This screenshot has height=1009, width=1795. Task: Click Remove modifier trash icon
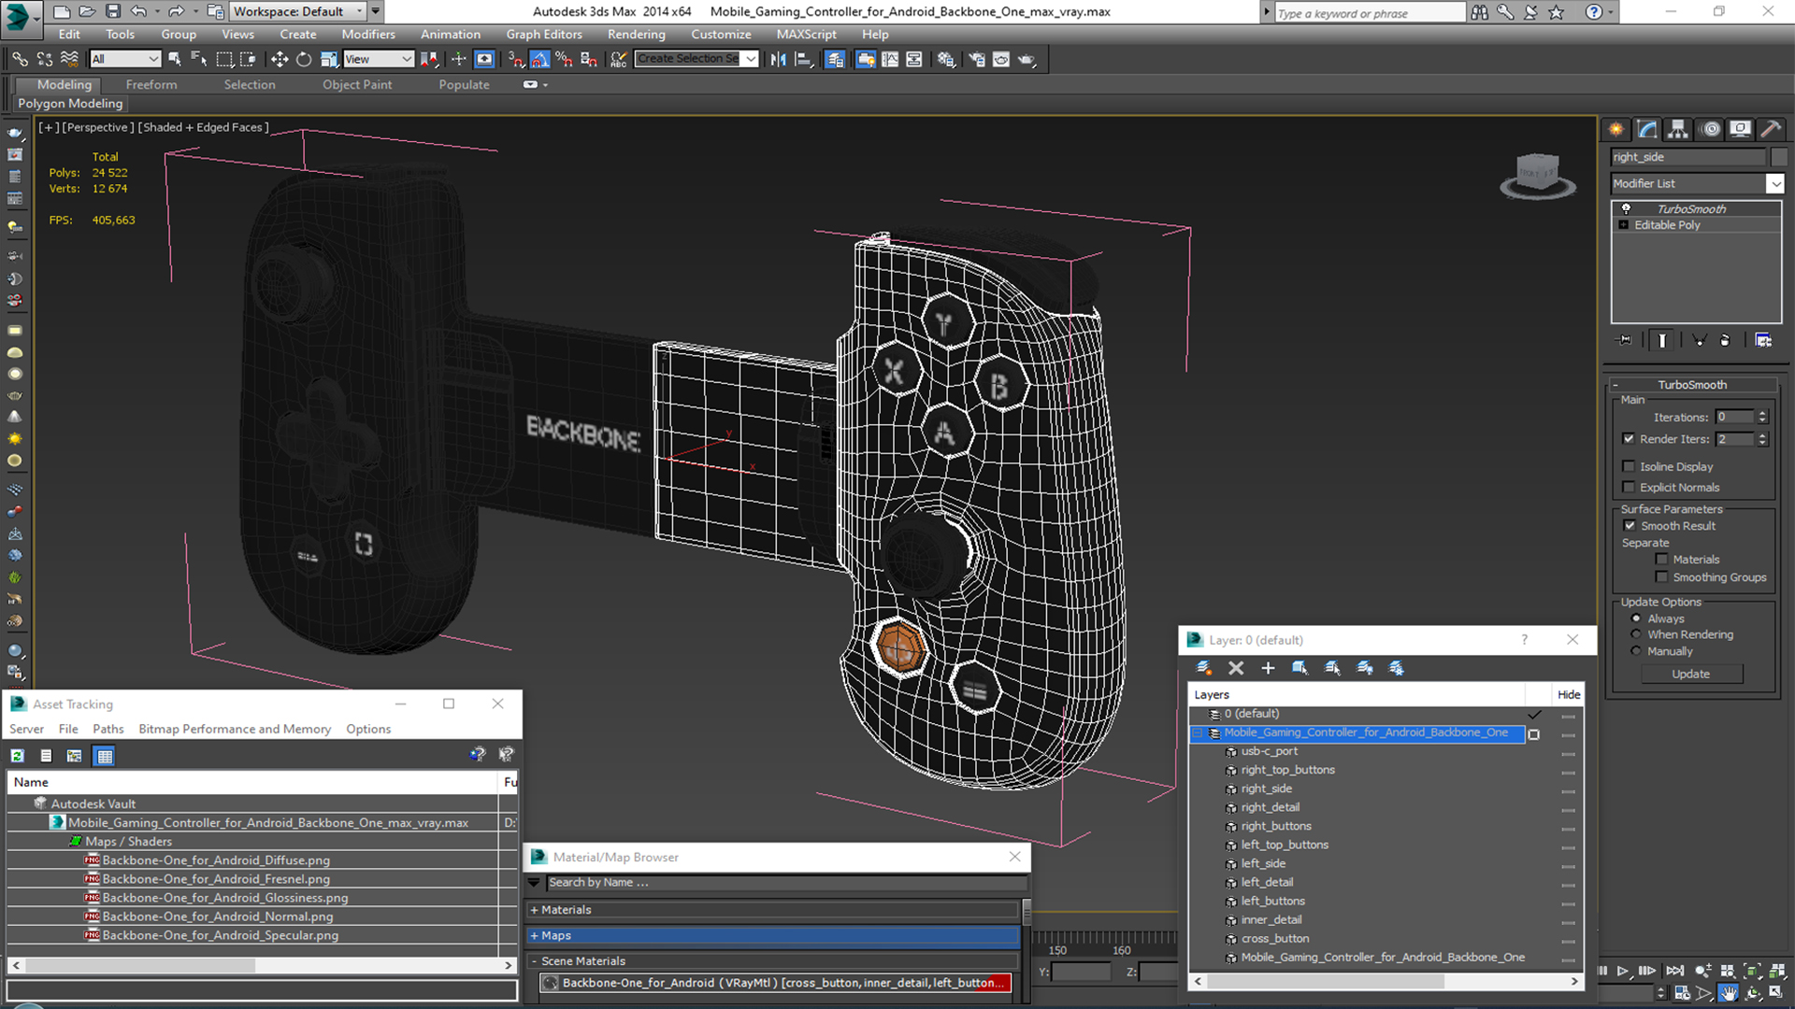click(1725, 340)
